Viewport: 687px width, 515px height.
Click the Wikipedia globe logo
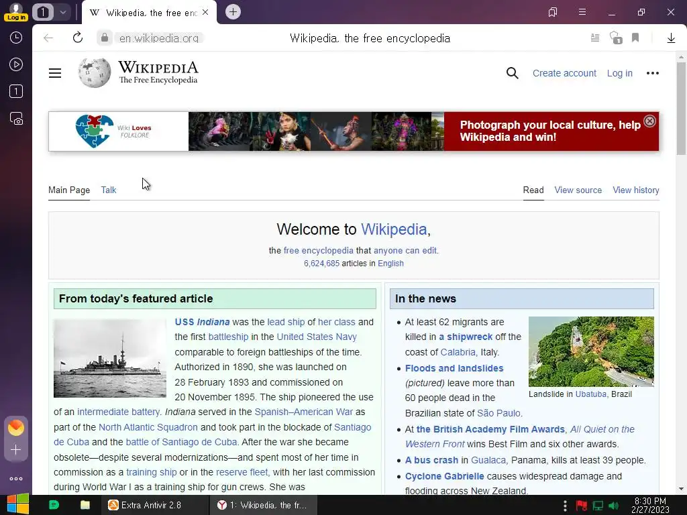(x=94, y=72)
